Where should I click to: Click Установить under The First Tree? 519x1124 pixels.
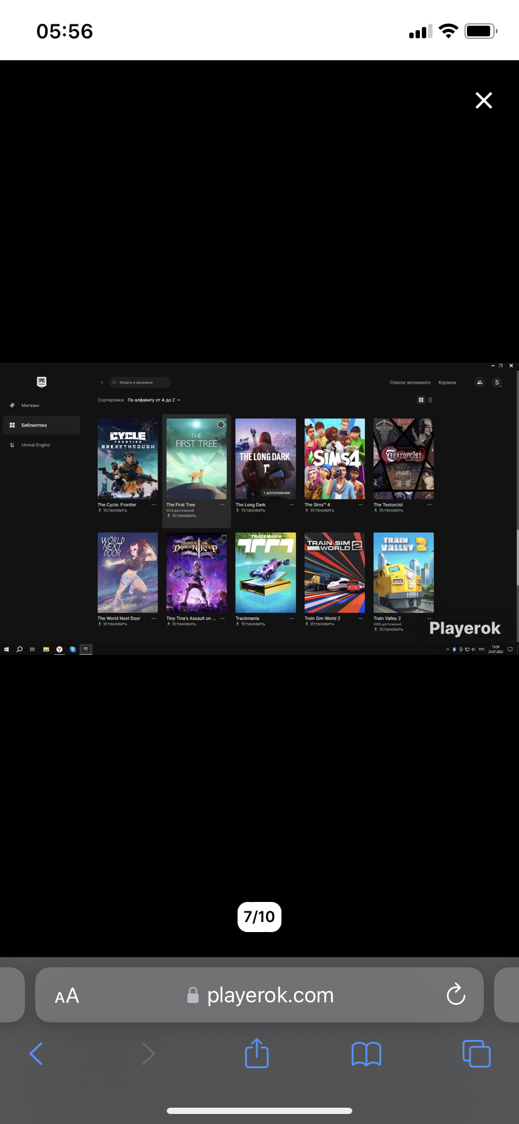[x=182, y=516]
